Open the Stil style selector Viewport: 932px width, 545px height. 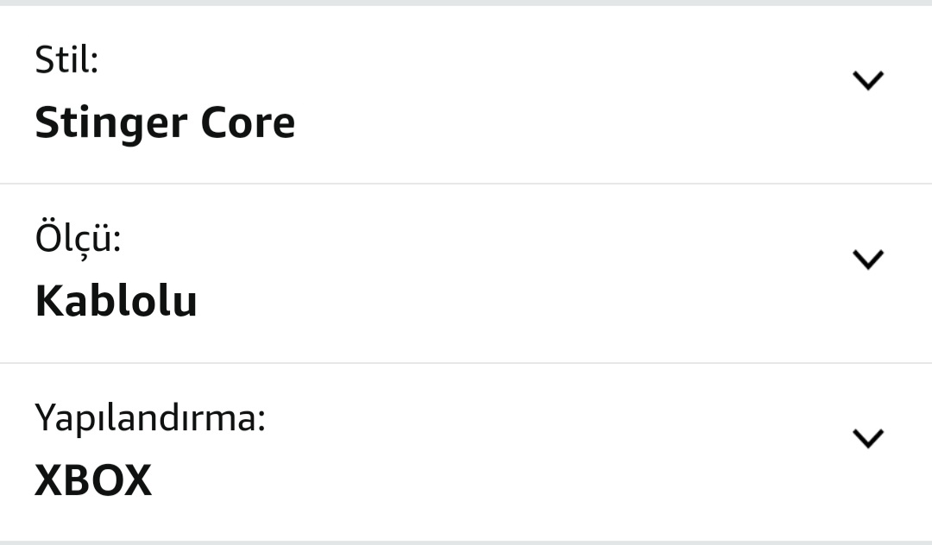(466, 94)
